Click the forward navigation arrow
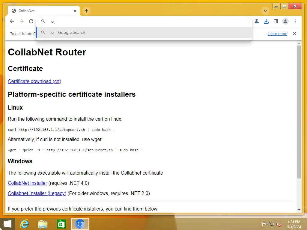307x230 pixels. (22, 21)
